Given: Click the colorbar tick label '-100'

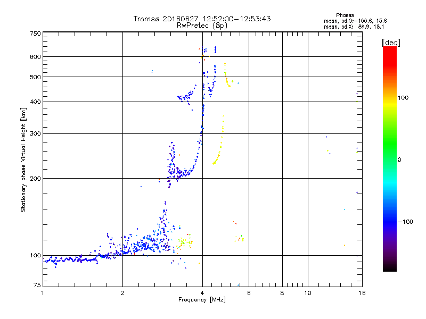Looking at the screenshot, I should 405,222.
